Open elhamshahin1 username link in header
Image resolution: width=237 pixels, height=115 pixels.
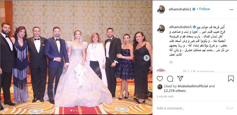[180, 9]
